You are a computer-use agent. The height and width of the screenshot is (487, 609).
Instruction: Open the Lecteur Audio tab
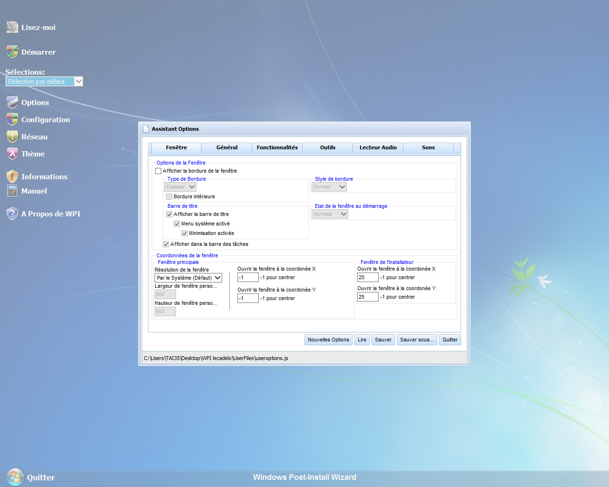tap(378, 148)
